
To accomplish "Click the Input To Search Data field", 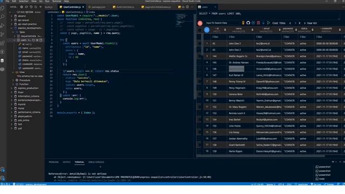I will coord(222,23).
